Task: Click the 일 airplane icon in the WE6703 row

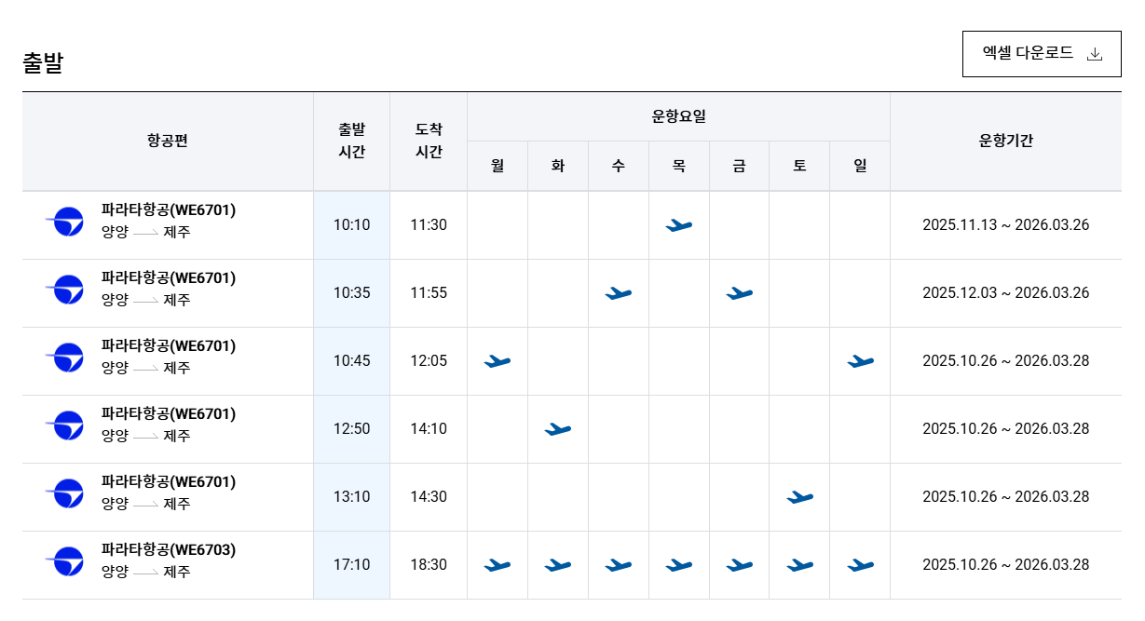Action: (x=858, y=564)
